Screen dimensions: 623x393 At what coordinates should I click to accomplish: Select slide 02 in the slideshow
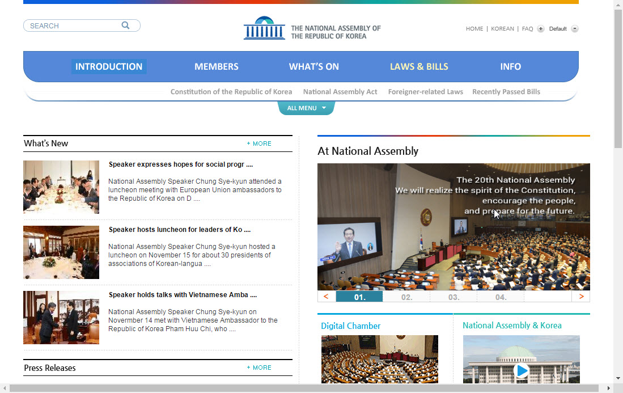[406, 297]
